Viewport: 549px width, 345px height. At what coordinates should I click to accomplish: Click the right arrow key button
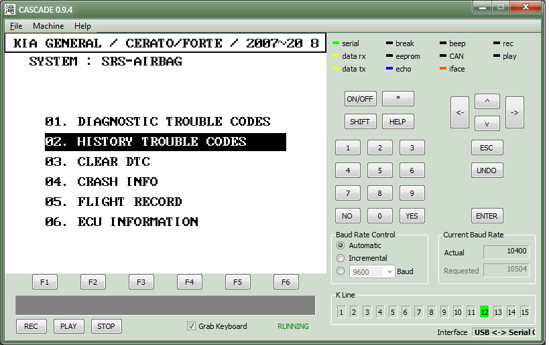tap(515, 112)
